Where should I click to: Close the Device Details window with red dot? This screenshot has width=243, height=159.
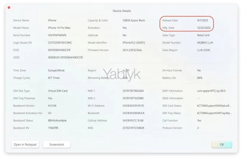pos(9,7)
